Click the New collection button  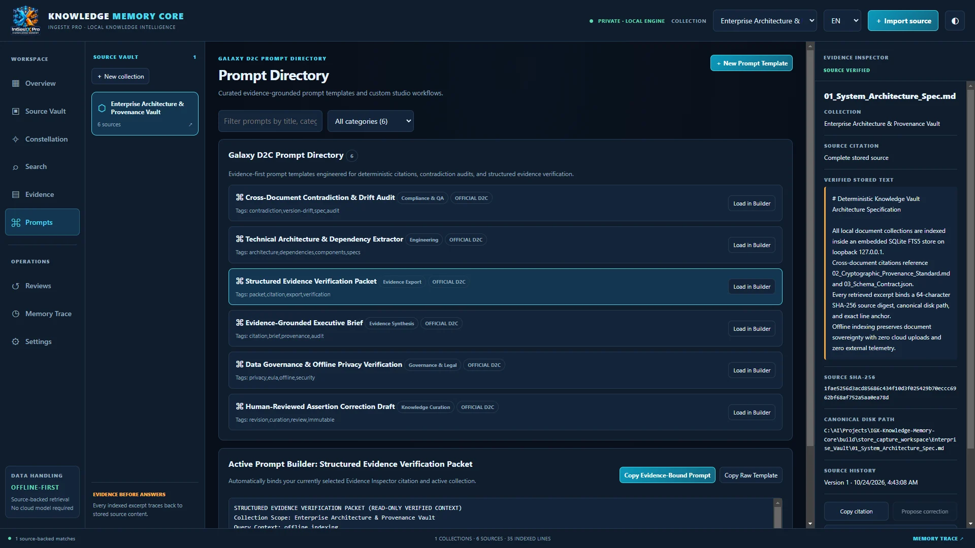tap(120, 76)
